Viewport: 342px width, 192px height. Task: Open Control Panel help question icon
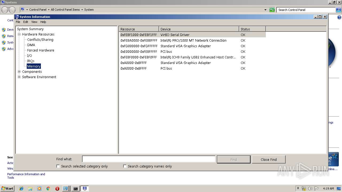point(339,17)
